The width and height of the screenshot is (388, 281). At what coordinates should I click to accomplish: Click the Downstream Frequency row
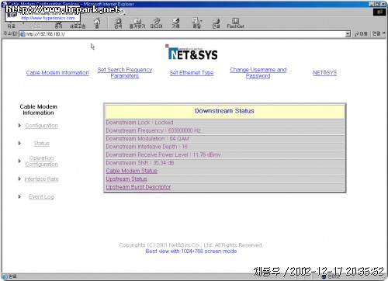click(224, 130)
